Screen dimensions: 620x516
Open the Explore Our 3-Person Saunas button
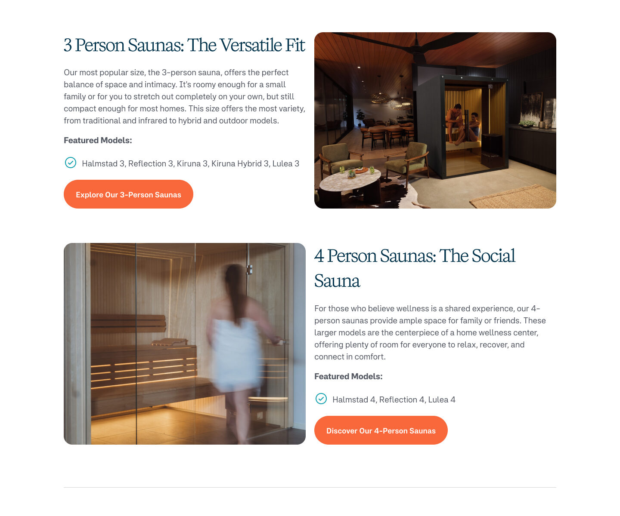(128, 194)
